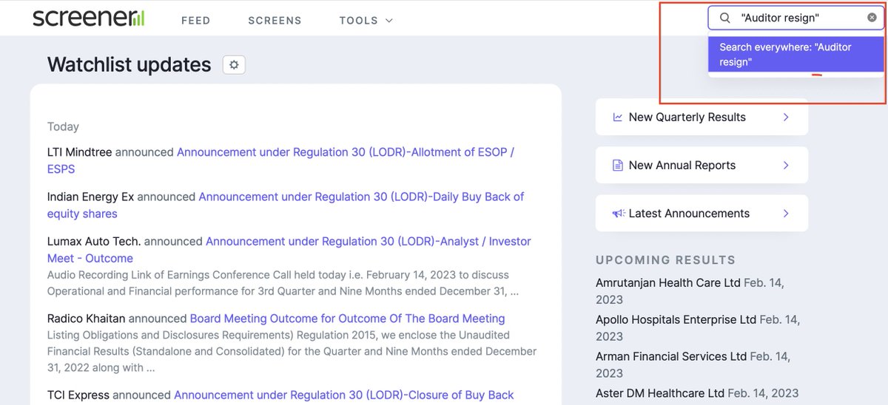
Task: Click the chevron on Latest Announcements card
Action: click(786, 213)
